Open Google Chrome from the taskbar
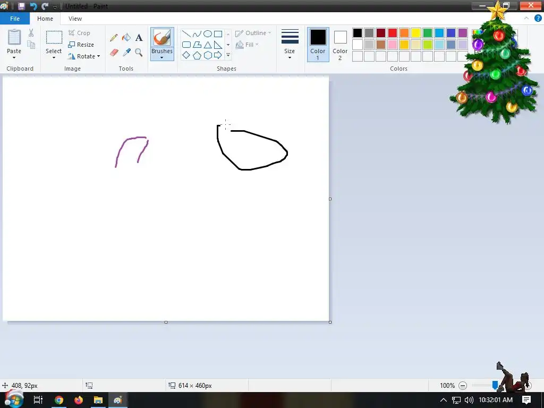Viewport: 544px width, 408px height. coord(59,400)
